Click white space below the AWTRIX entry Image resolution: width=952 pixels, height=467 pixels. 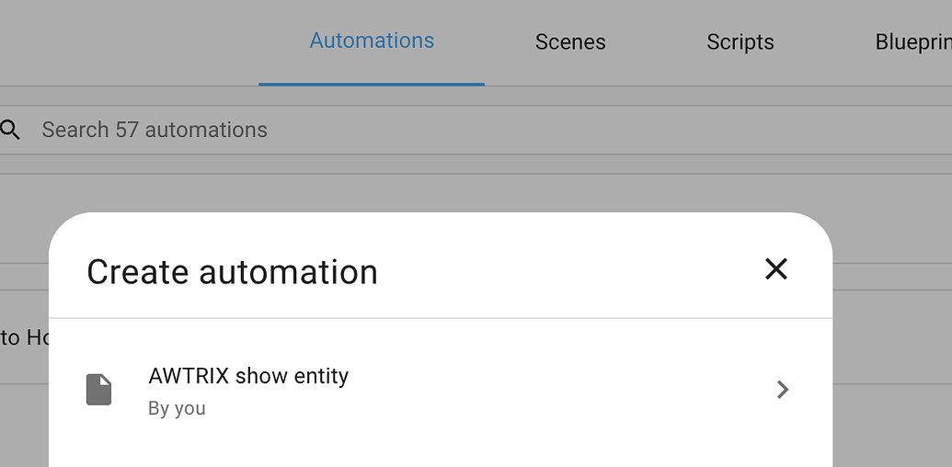click(440, 449)
